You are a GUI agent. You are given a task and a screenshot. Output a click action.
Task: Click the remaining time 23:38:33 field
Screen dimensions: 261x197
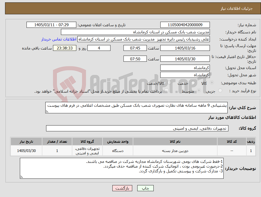(x=65, y=48)
